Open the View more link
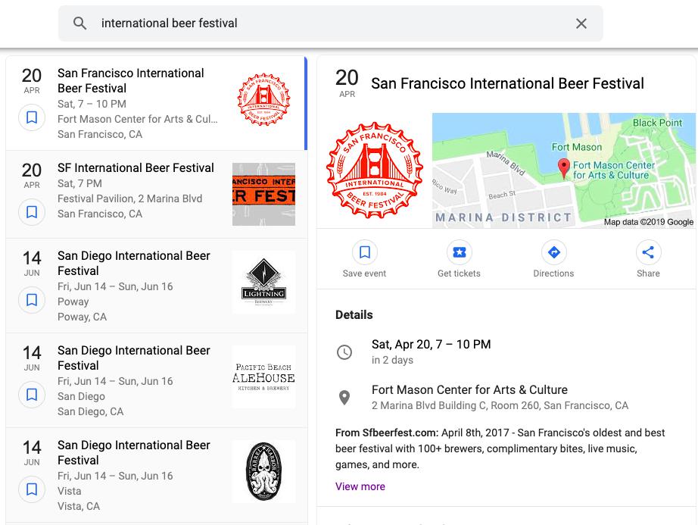Viewport: 698px width, 525px height. coord(360,486)
